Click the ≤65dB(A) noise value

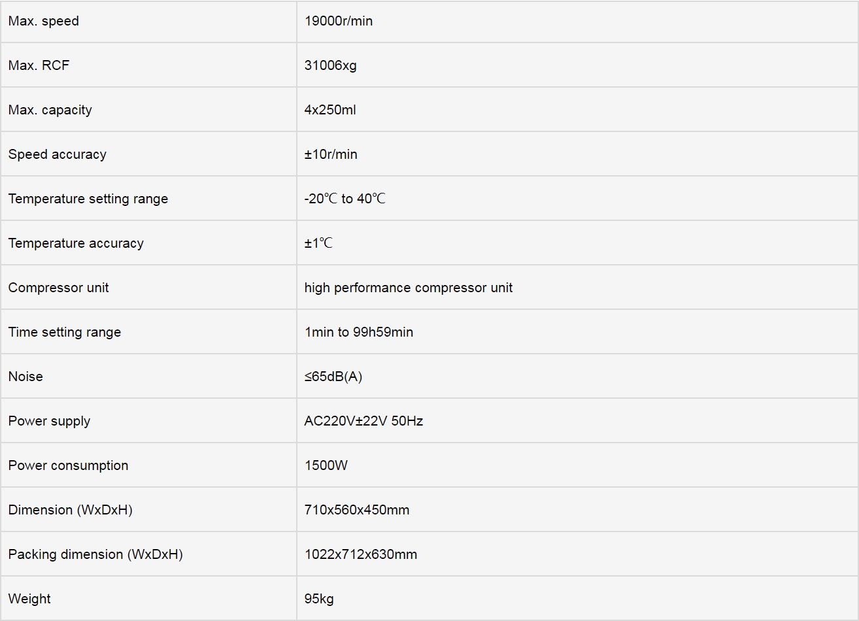[333, 377]
